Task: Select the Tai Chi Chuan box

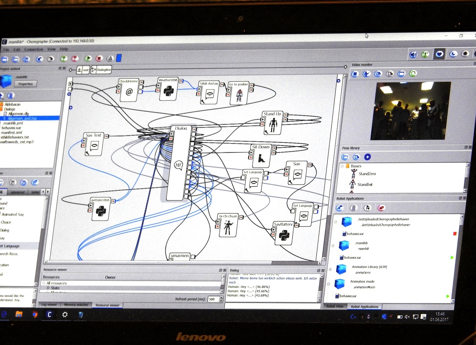Action: [x=228, y=225]
